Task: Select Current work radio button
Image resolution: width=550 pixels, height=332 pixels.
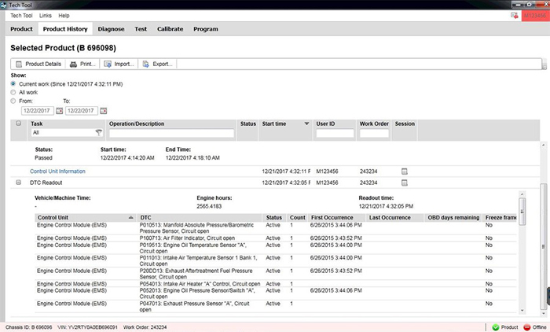Action: [13, 83]
